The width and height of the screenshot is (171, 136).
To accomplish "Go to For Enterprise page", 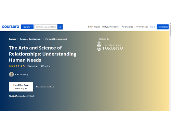I will 127,27.
